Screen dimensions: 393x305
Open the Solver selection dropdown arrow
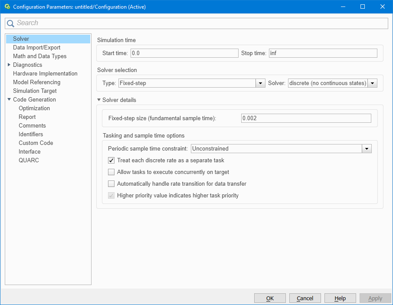click(372, 83)
